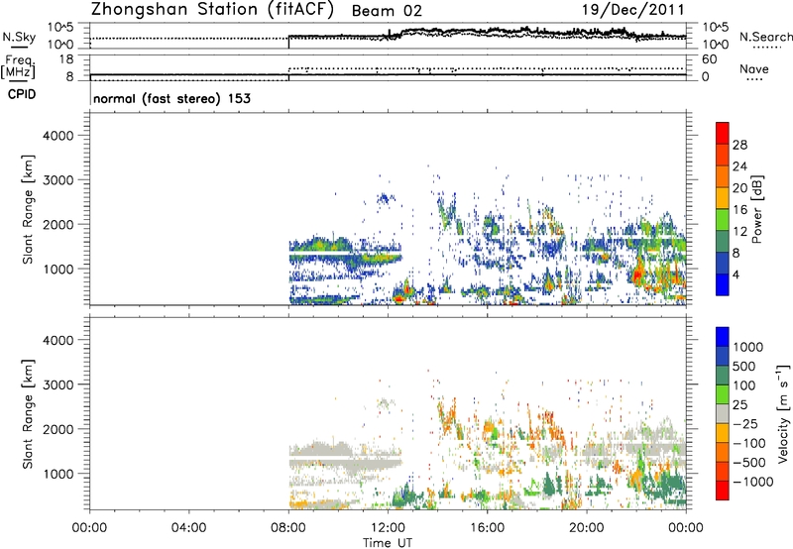Select the '100' velocity colorbar label
Screen dimensions: 793x549
tap(744, 385)
